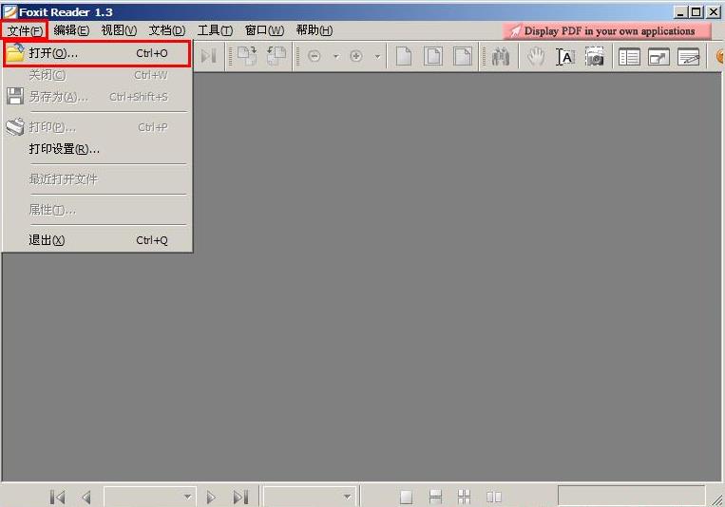725x507 pixels.
Task: Select single page layout icon in status bar
Action: click(406, 498)
